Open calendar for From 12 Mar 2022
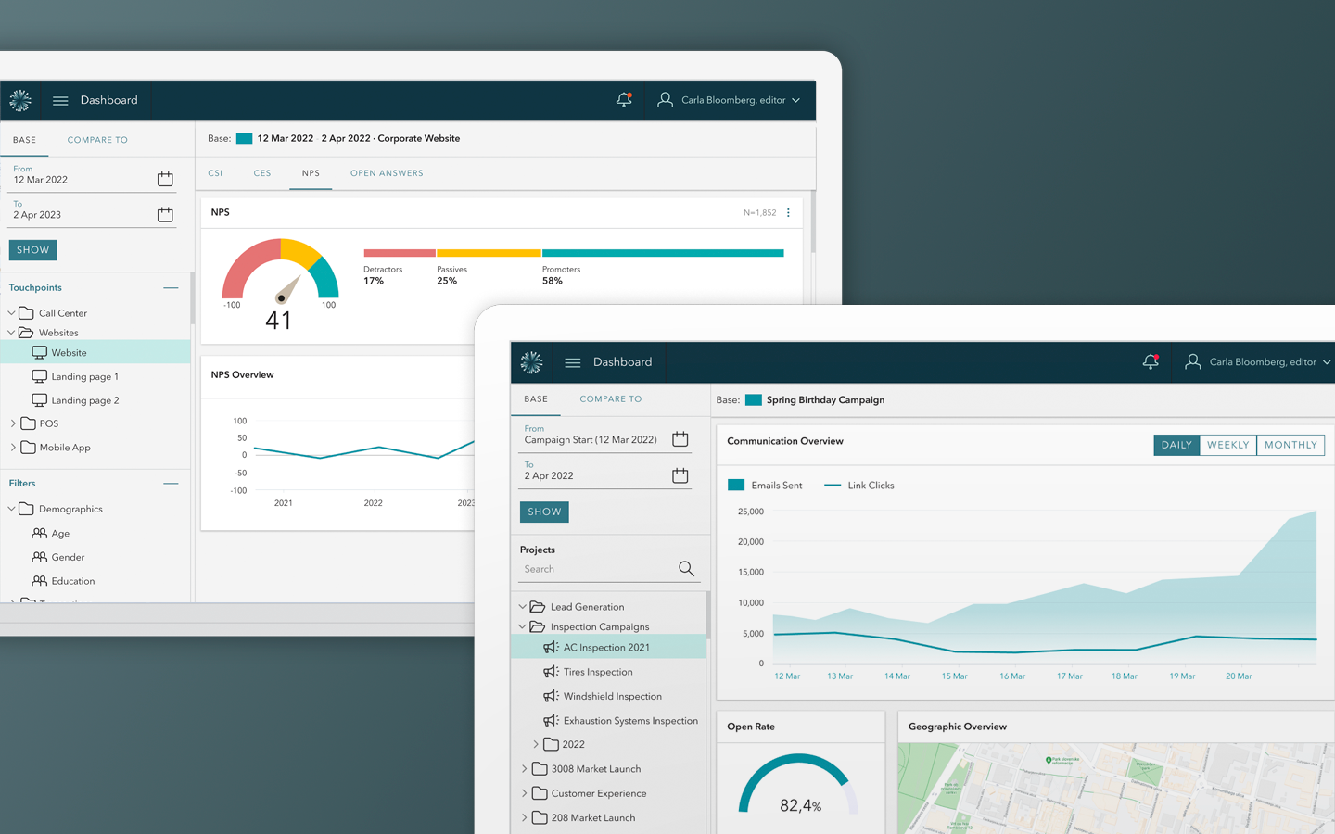Image resolution: width=1335 pixels, height=834 pixels. [x=165, y=179]
